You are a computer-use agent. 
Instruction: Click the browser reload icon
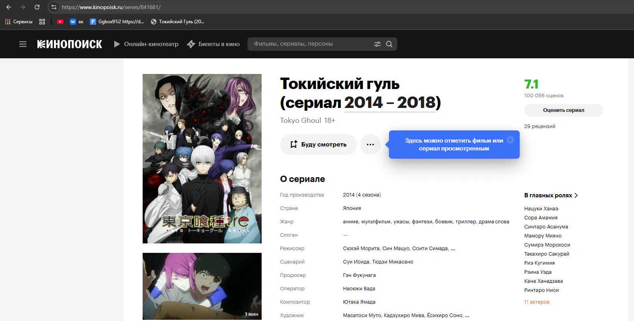pos(37,7)
